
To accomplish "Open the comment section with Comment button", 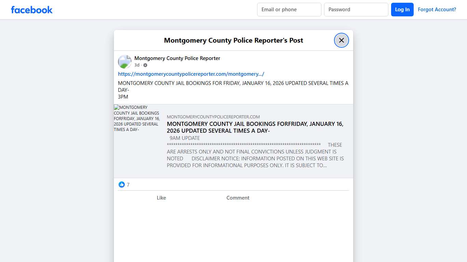I will pyautogui.click(x=238, y=198).
